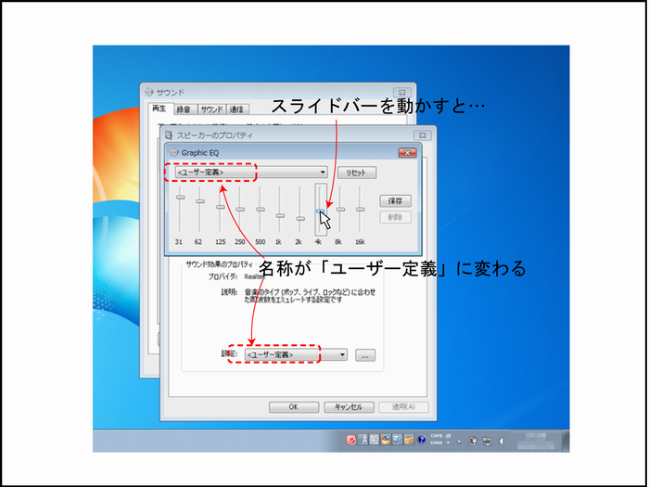Click the Graphic EQ title bar icon

pos(174,152)
